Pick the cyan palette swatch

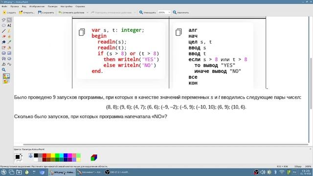click(x=61, y=155)
